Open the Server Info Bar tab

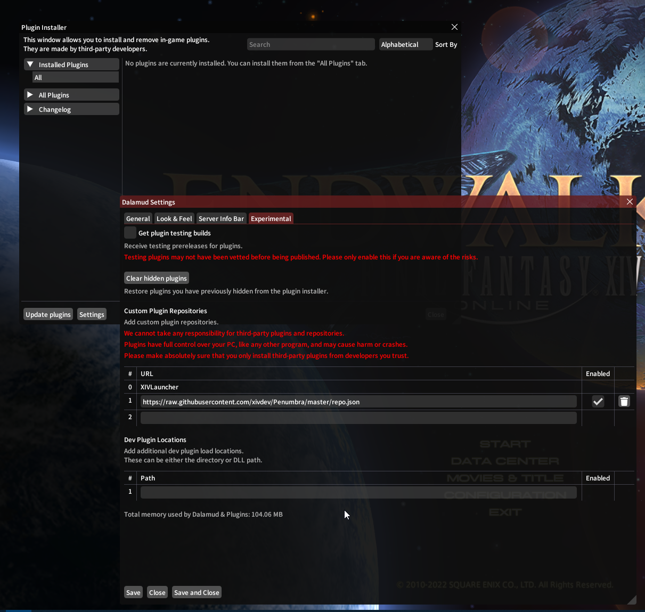tap(221, 218)
